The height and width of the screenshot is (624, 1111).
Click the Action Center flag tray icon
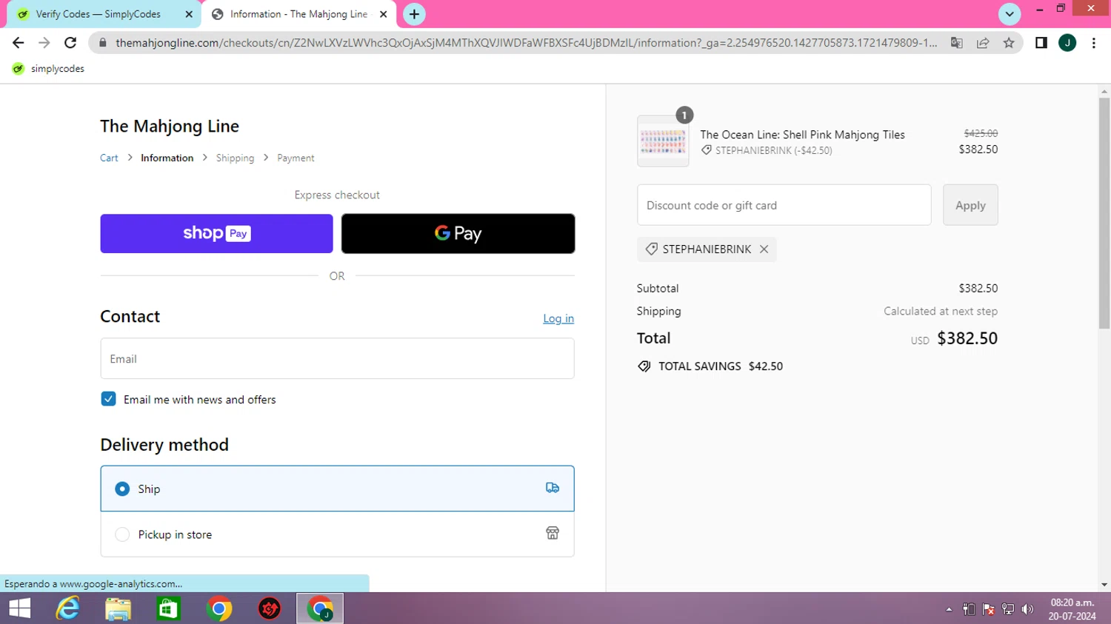(988, 609)
